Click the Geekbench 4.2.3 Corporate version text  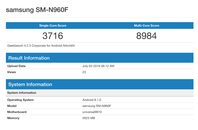tap(41, 46)
